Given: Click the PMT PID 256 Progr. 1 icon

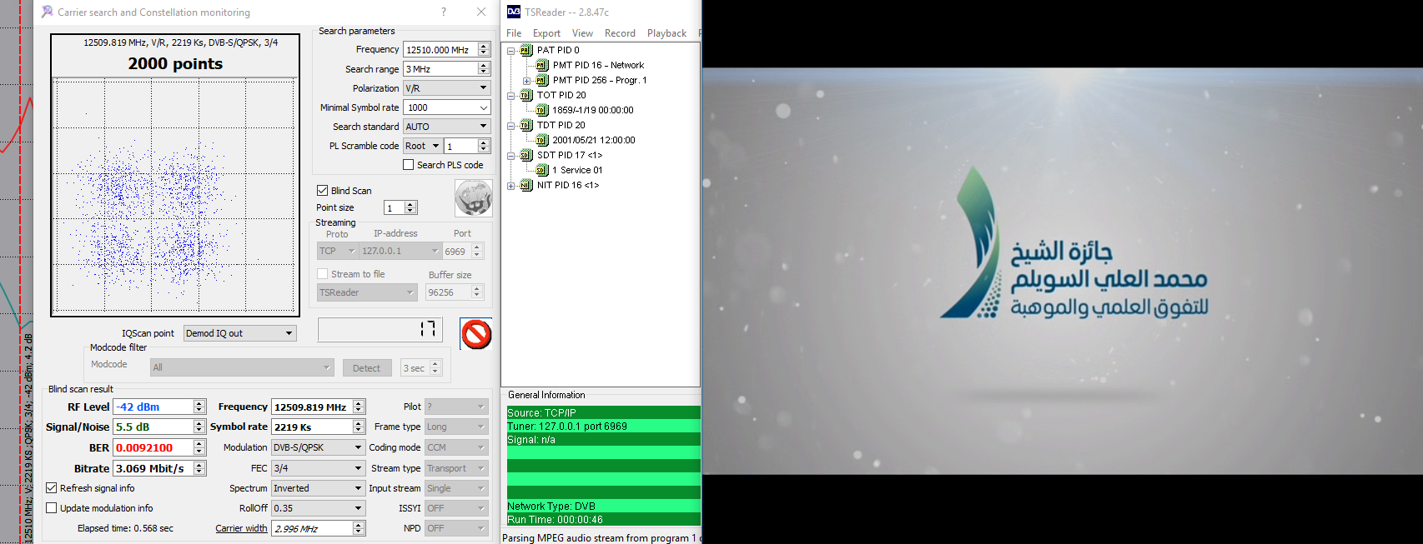Looking at the screenshot, I should point(541,80).
